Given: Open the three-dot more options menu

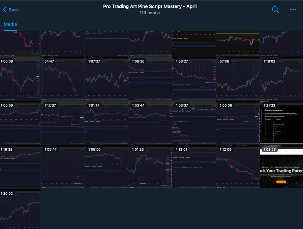Looking at the screenshot, I should click(293, 10).
